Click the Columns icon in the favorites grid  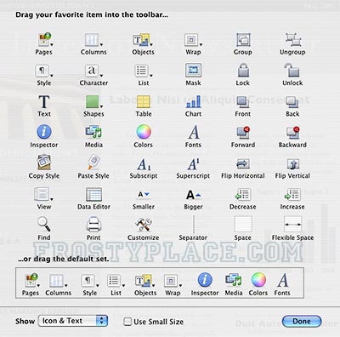(x=93, y=40)
